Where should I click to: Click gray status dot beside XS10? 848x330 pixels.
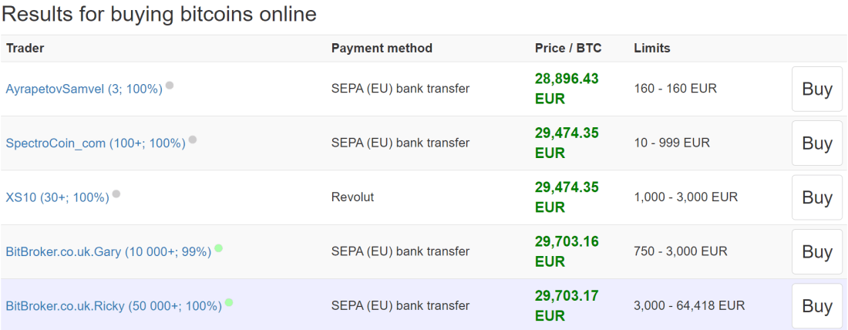[116, 194]
